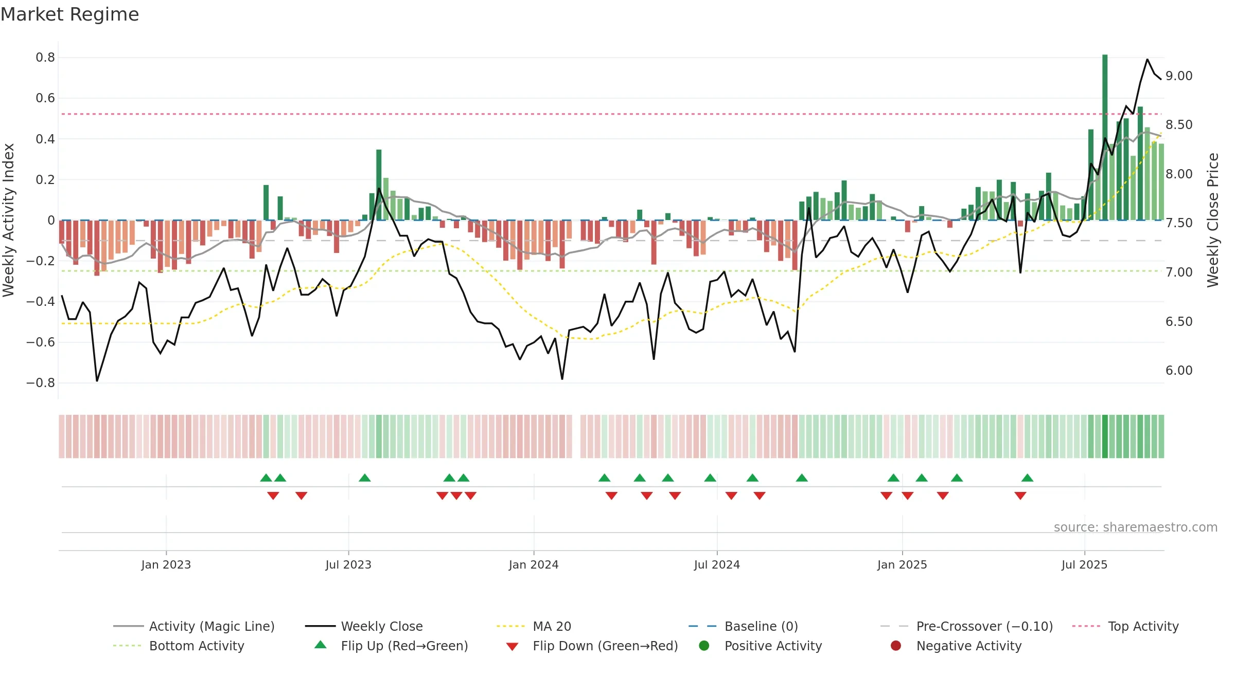1235x694 pixels.
Task: Click the red Flip Down triangle legend icon
Action: (512, 646)
